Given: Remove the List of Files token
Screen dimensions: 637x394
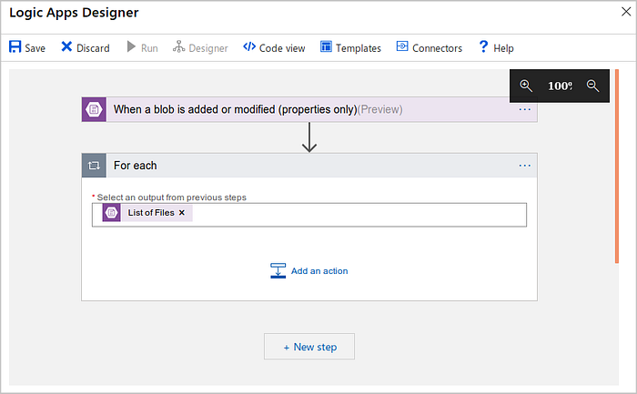Looking at the screenshot, I should tap(182, 213).
